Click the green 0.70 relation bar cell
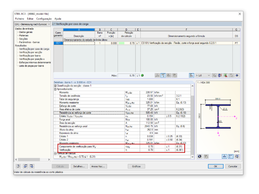The width and height of the screenshot is (259, 194). point(126,43)
